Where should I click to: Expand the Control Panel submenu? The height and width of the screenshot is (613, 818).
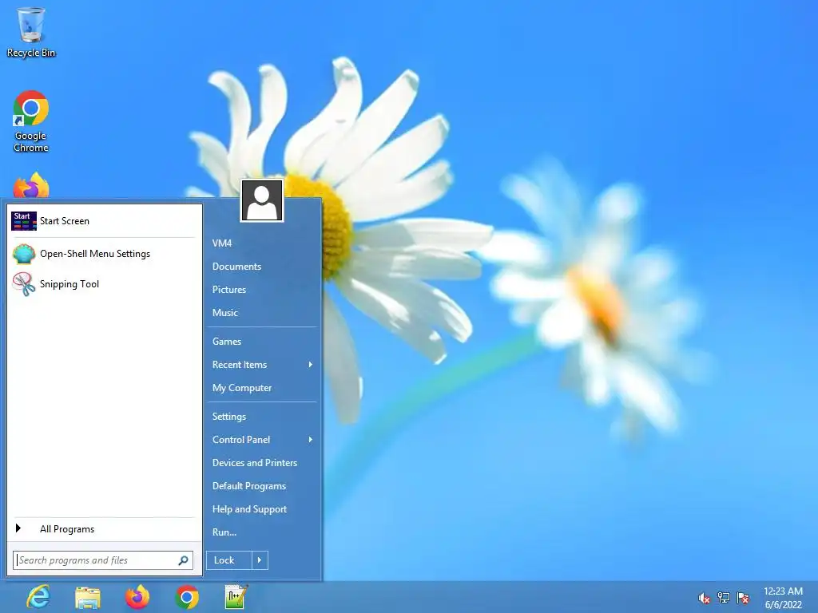point(262,440)
